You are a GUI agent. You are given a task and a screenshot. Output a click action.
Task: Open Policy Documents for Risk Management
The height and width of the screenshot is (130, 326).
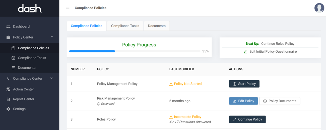[280, 101]
